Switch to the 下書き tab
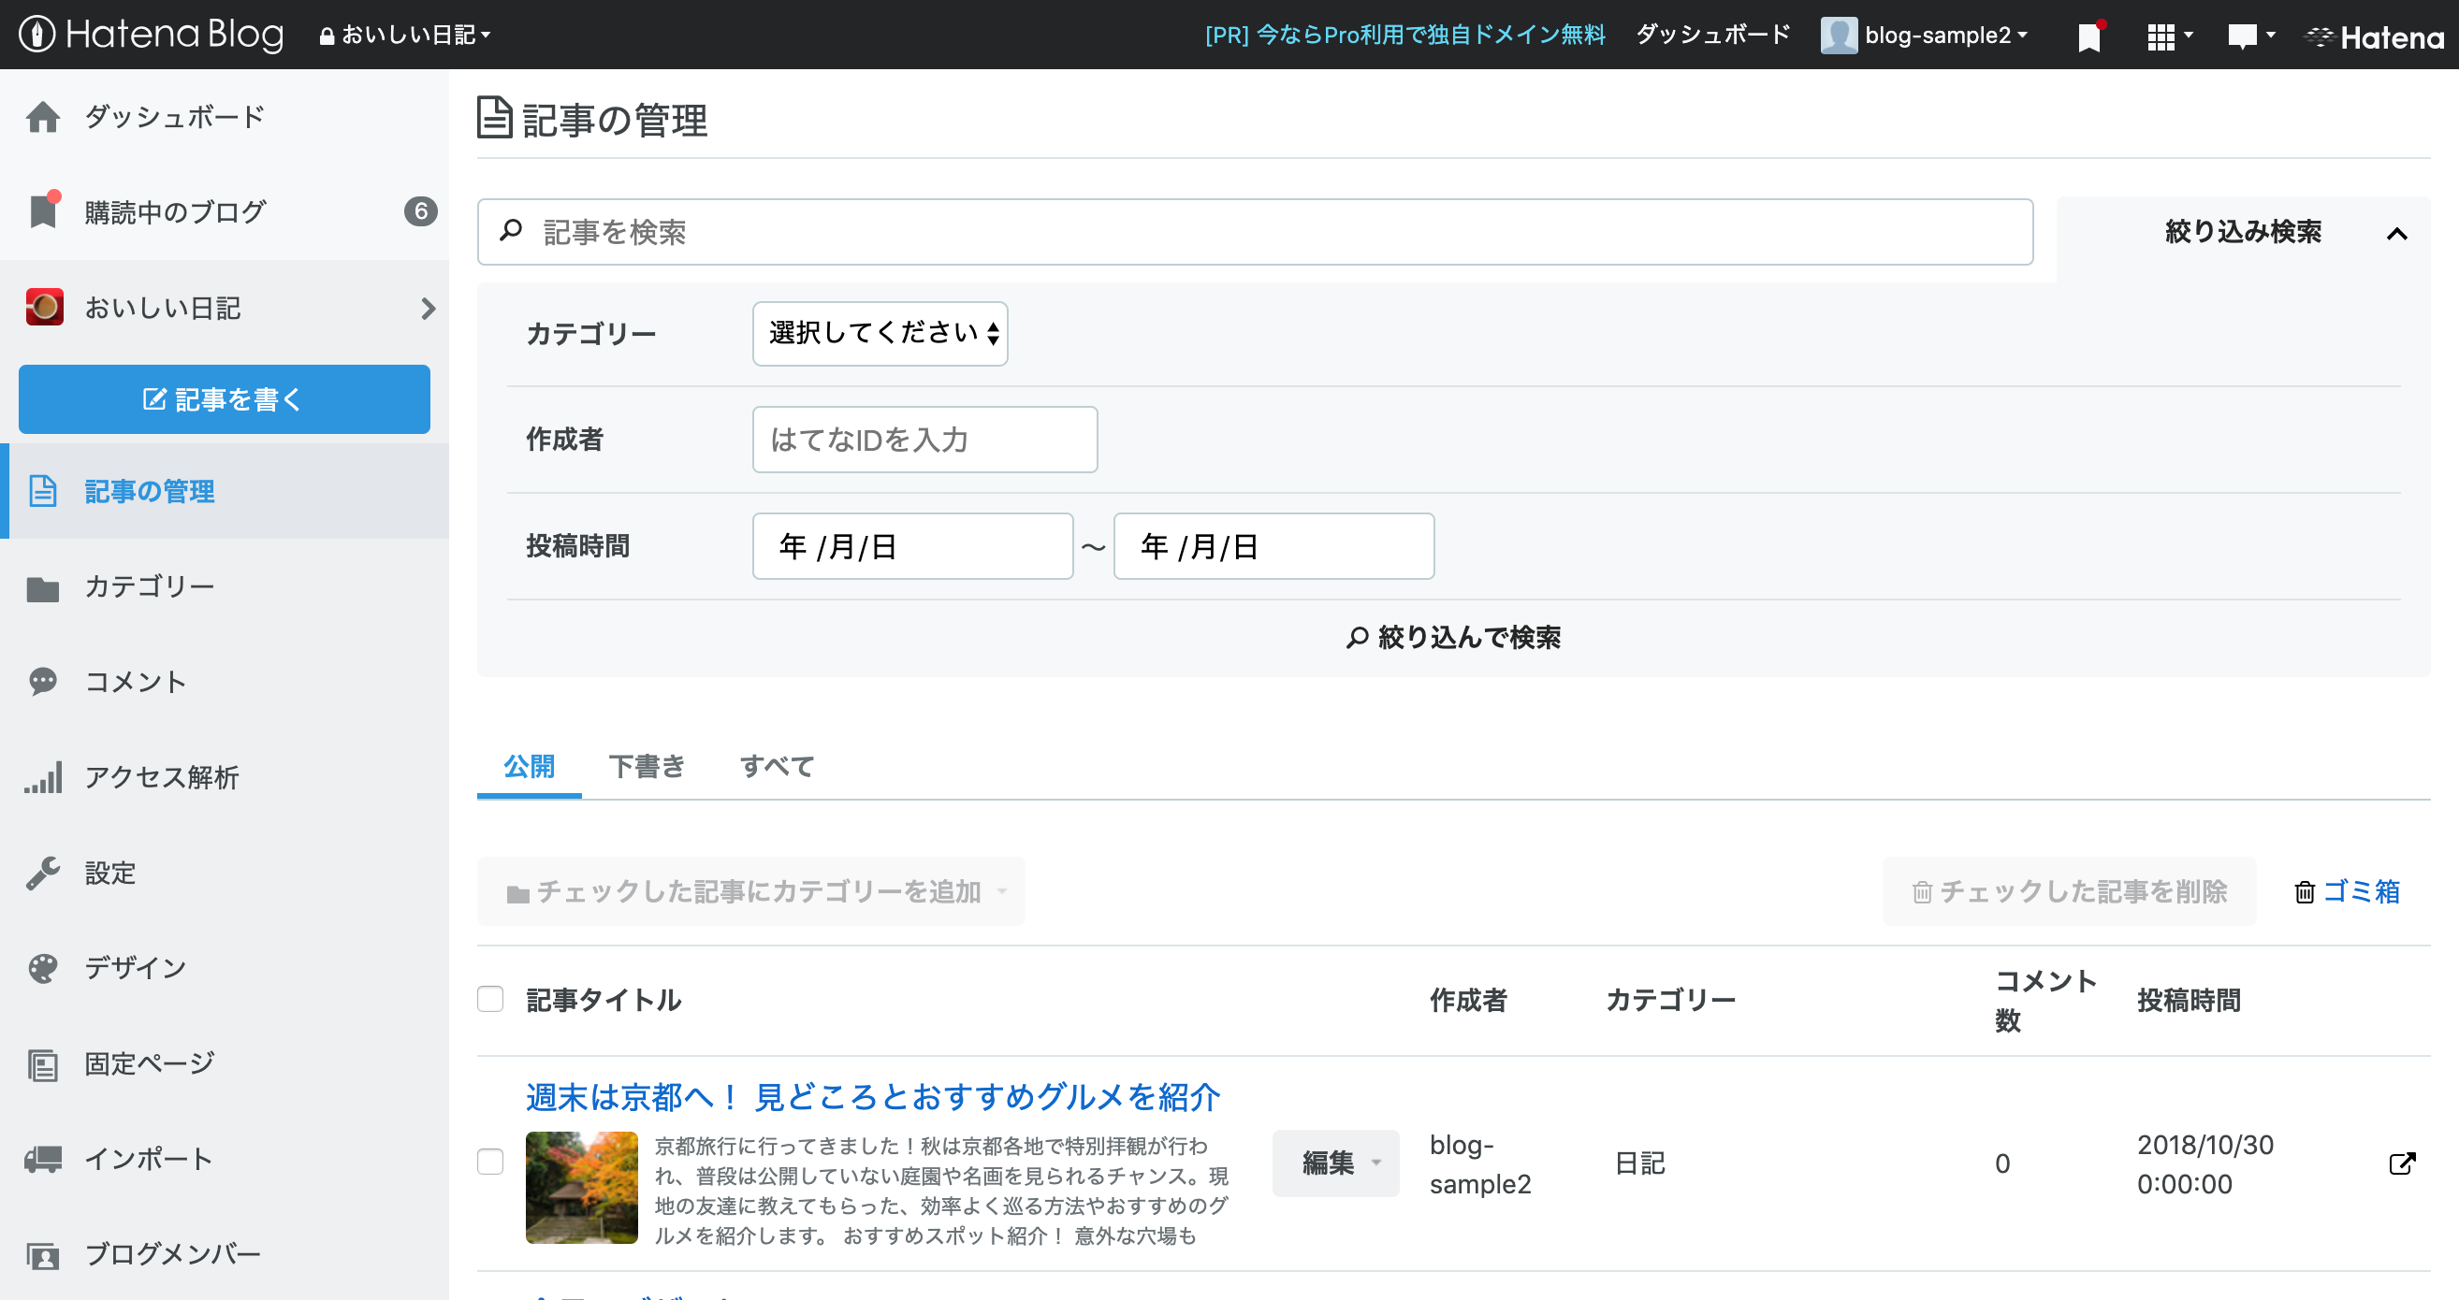Image resolution: width=2459 pixels, height=1300 pixels. pyautogui.click(x=647, y=767)
